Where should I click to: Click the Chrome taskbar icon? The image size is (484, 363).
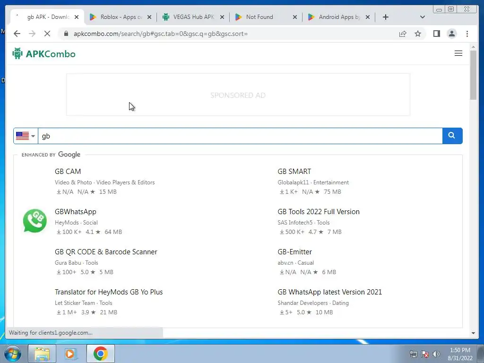pos(101,354)
